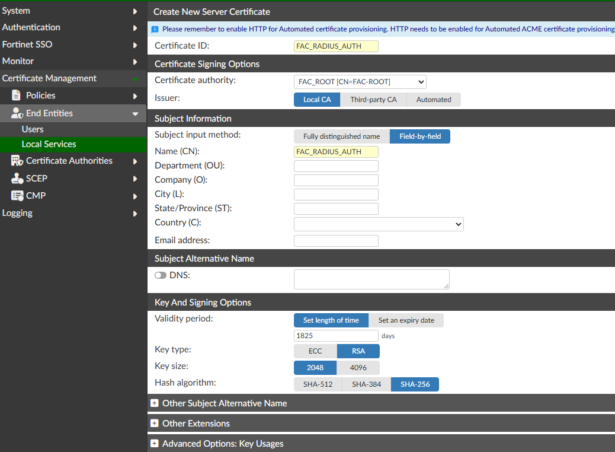Screen dimensions: 615x452
Task: Select ECC key type
Action: point(315,351)
